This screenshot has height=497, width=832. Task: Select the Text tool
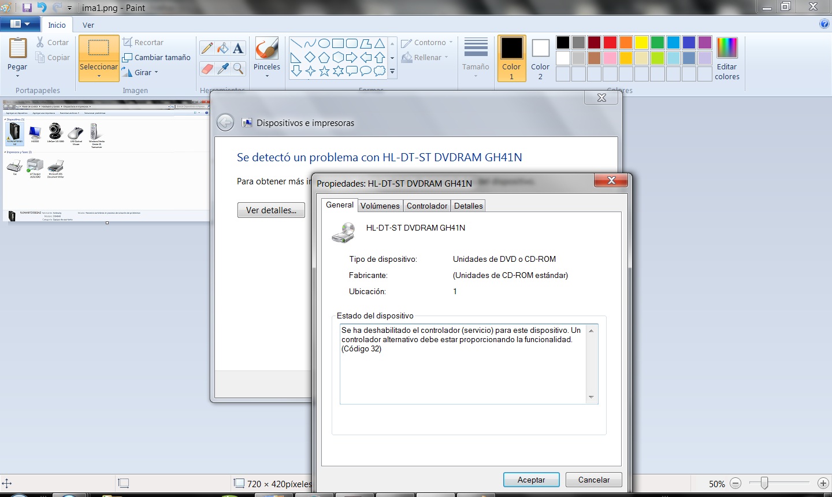[x=238, y=49]
